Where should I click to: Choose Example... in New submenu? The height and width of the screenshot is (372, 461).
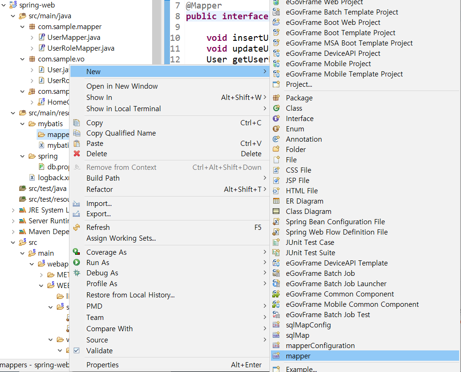[365, 368]
